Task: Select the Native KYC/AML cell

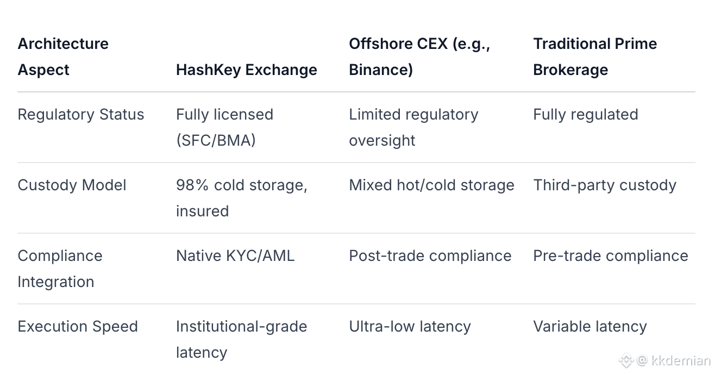Action: (235, 255)
